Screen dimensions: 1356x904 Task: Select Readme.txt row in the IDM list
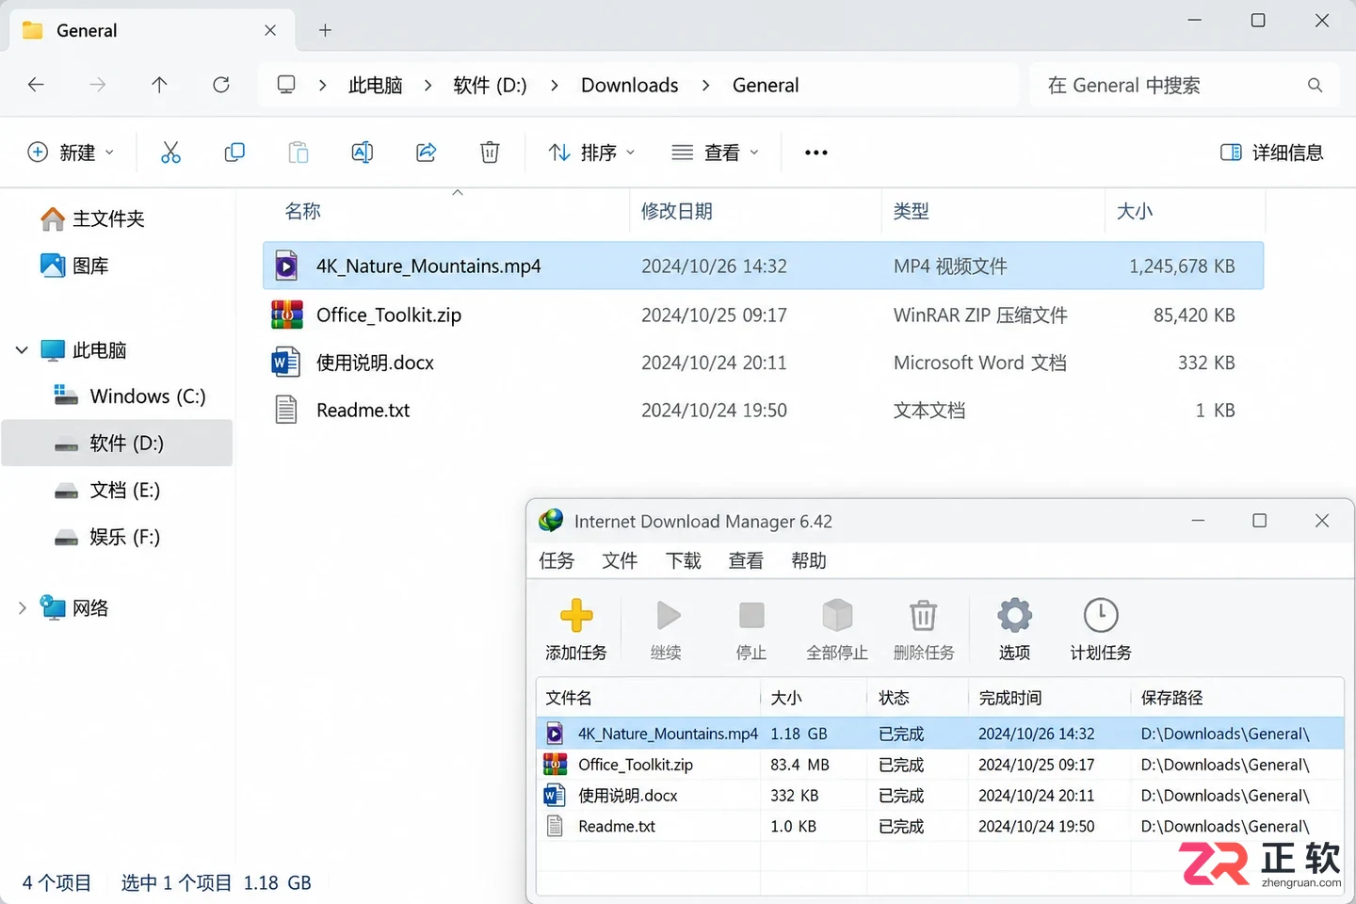pos(940,827)
